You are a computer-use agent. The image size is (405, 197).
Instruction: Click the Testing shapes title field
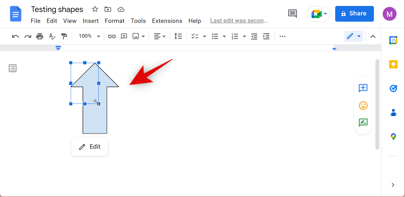57,9
